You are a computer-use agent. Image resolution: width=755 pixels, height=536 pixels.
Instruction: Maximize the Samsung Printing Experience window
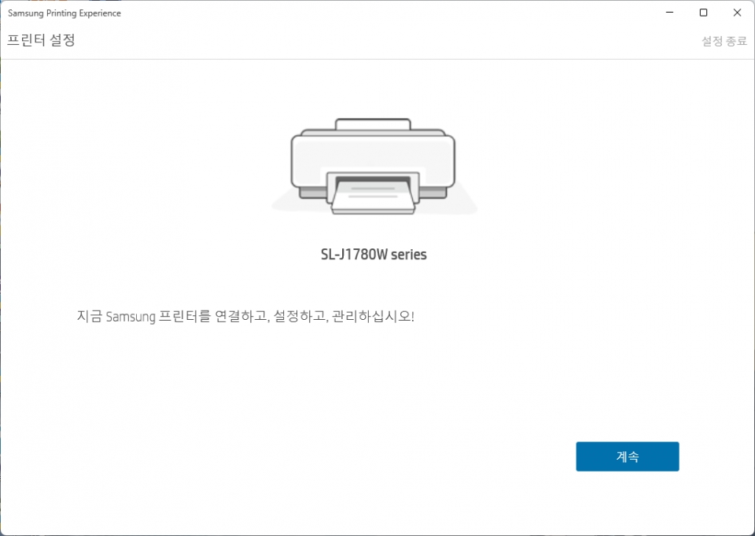click(703, 13)
